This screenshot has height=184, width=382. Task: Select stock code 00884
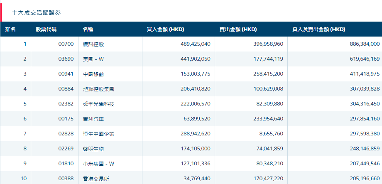pyautogui.click(x=66, y=89)
